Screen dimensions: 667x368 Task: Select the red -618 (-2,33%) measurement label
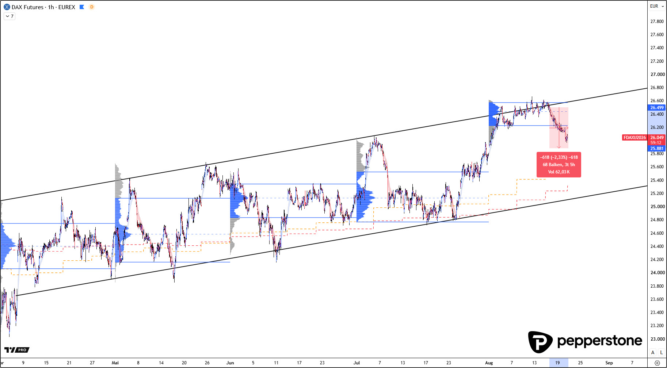[559, 165]
